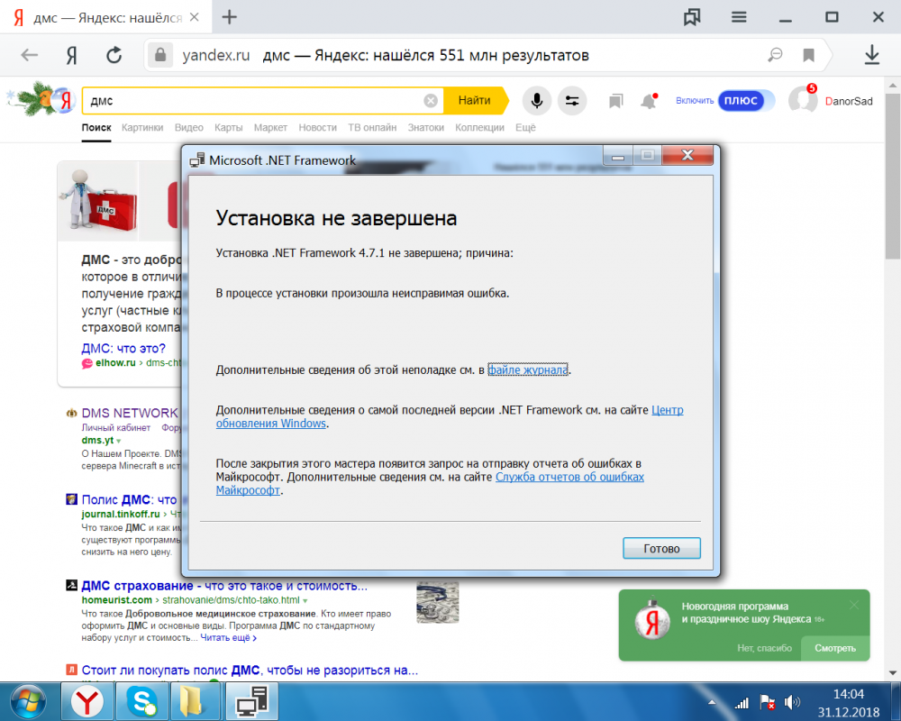The height and width of the screenshot is (721, 901).
Task: Expand the Ещё more tabs menu
Action: point(525,128)
